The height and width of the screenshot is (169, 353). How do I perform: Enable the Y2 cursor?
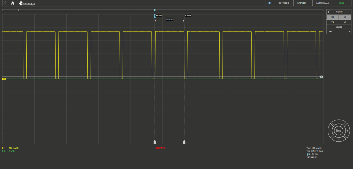(345, 22)
